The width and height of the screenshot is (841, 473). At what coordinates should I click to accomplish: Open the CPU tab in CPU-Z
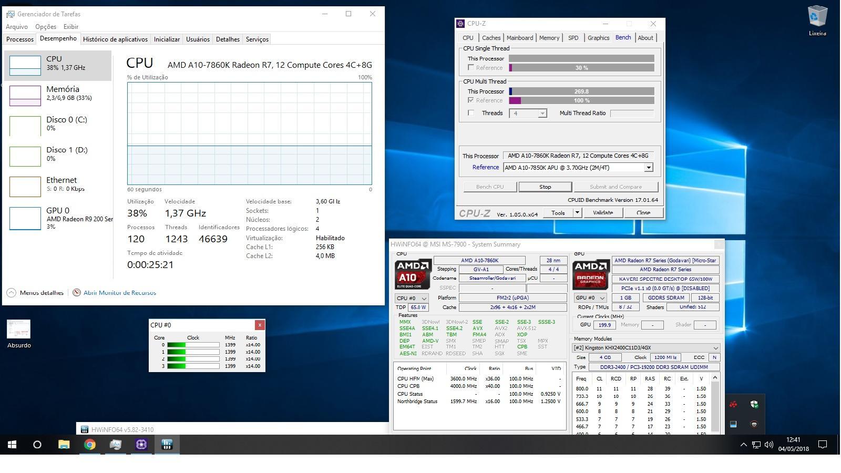468,38
